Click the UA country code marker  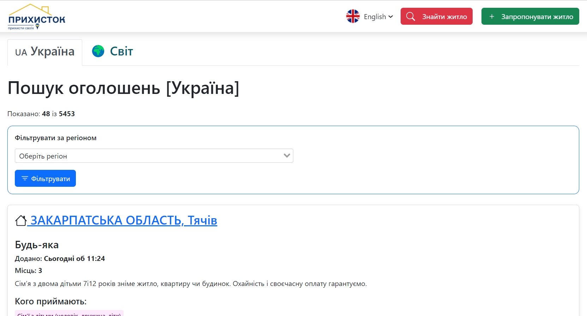(21, 53)
